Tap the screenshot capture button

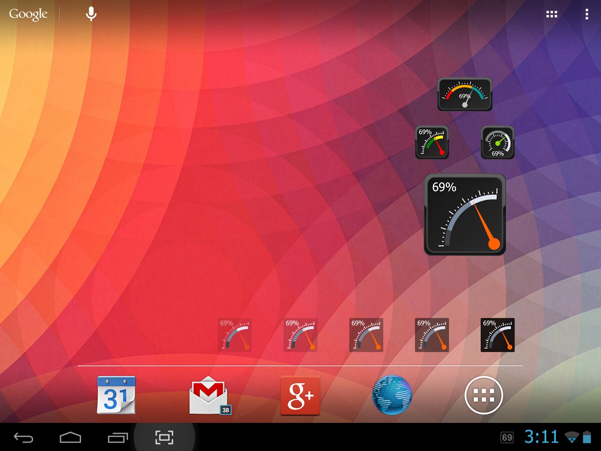click(x=164, y=437)
